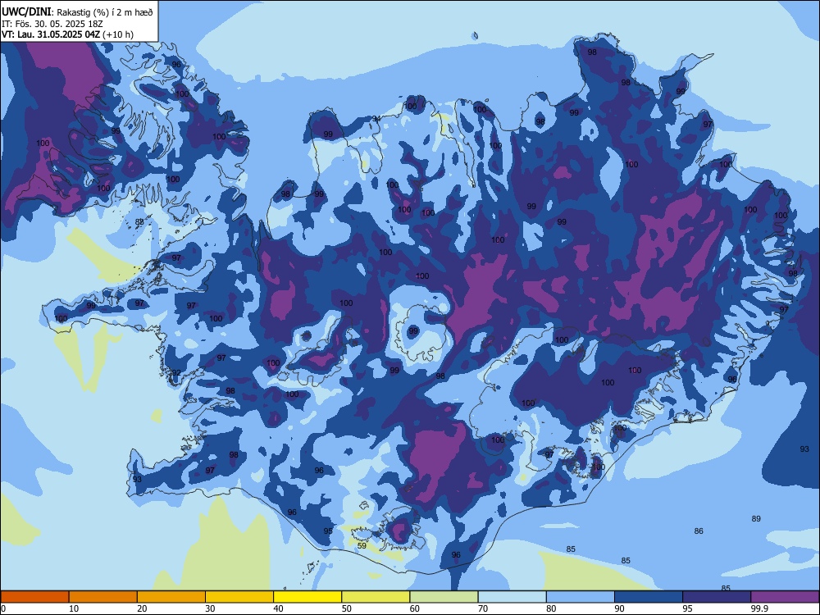
Task: Click the light orange 20–30 legend swatch
Action: coord(171,597)
